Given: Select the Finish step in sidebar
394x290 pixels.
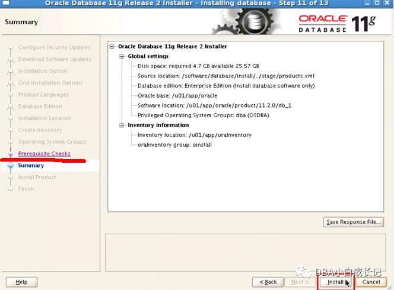Looking at the screenshot, I should [x=26, y=189].
